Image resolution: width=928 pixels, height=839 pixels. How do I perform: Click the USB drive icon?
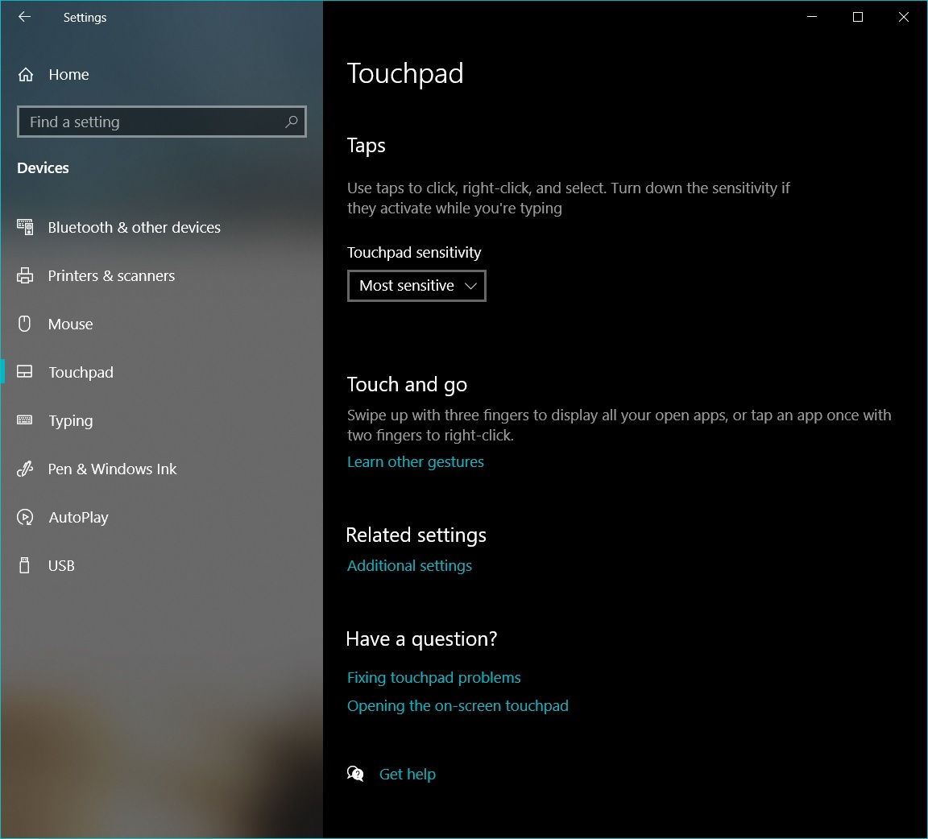click(x=24, y=565)
